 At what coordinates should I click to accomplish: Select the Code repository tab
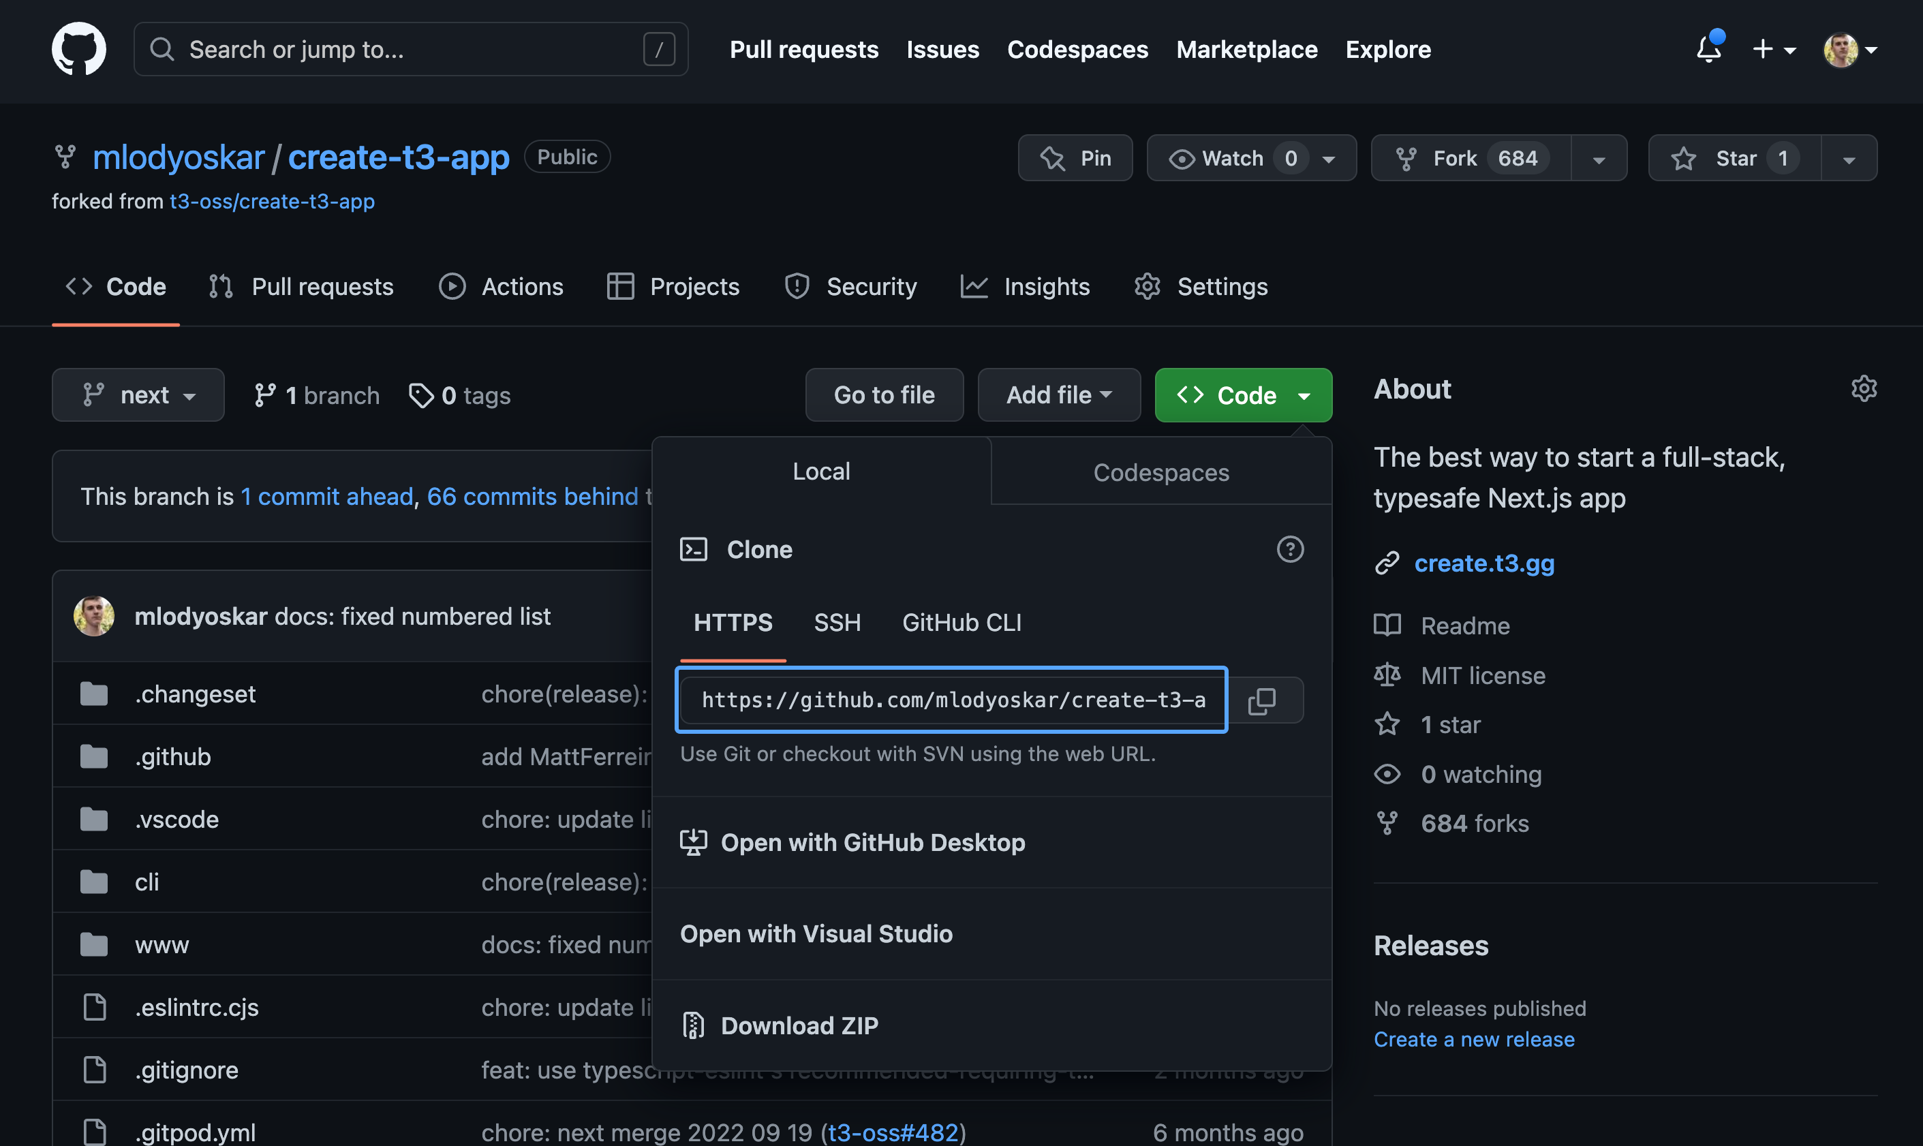pos(116,286)
